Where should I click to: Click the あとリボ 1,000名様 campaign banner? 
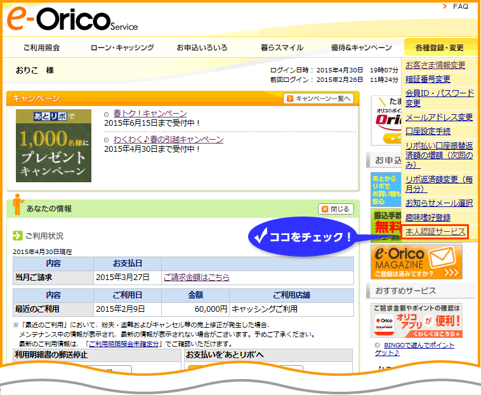(54, 145)
